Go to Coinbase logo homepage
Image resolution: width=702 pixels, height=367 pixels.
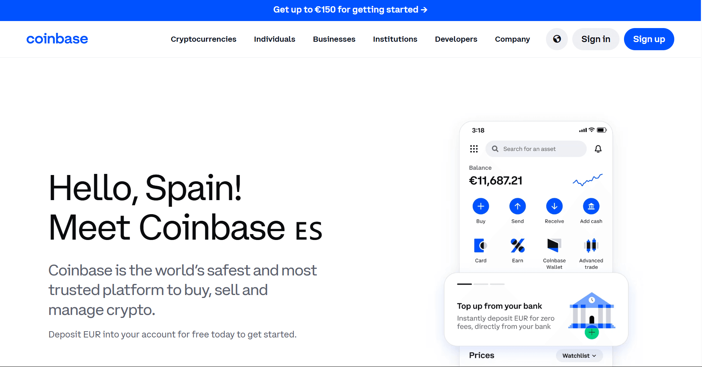pos(57,39)
